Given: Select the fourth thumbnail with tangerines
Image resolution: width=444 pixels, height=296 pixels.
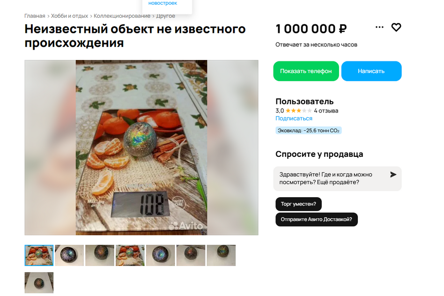Looking at the screenshot, I should (x=130, y=256).
